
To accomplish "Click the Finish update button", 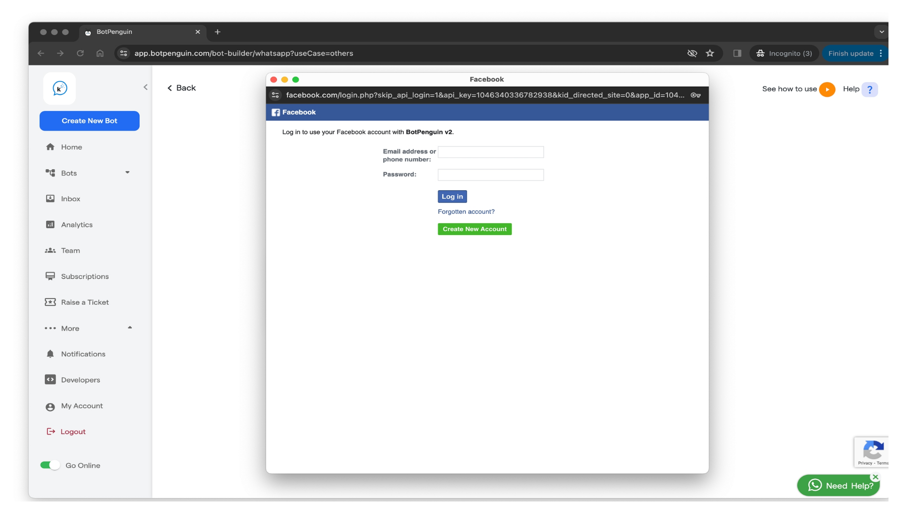I will click(x=851, y=53).
